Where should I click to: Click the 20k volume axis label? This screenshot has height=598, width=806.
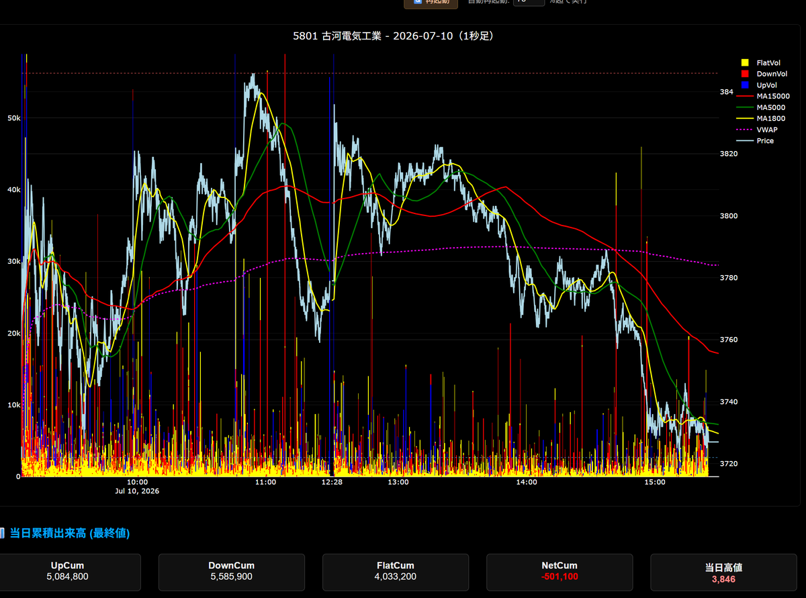pos(13,334)
